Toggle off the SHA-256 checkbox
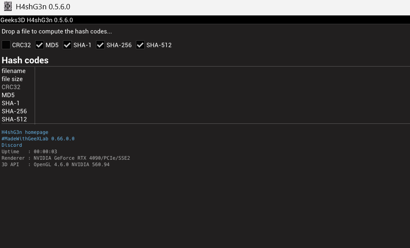410x248 pixels. coord(100,45)
